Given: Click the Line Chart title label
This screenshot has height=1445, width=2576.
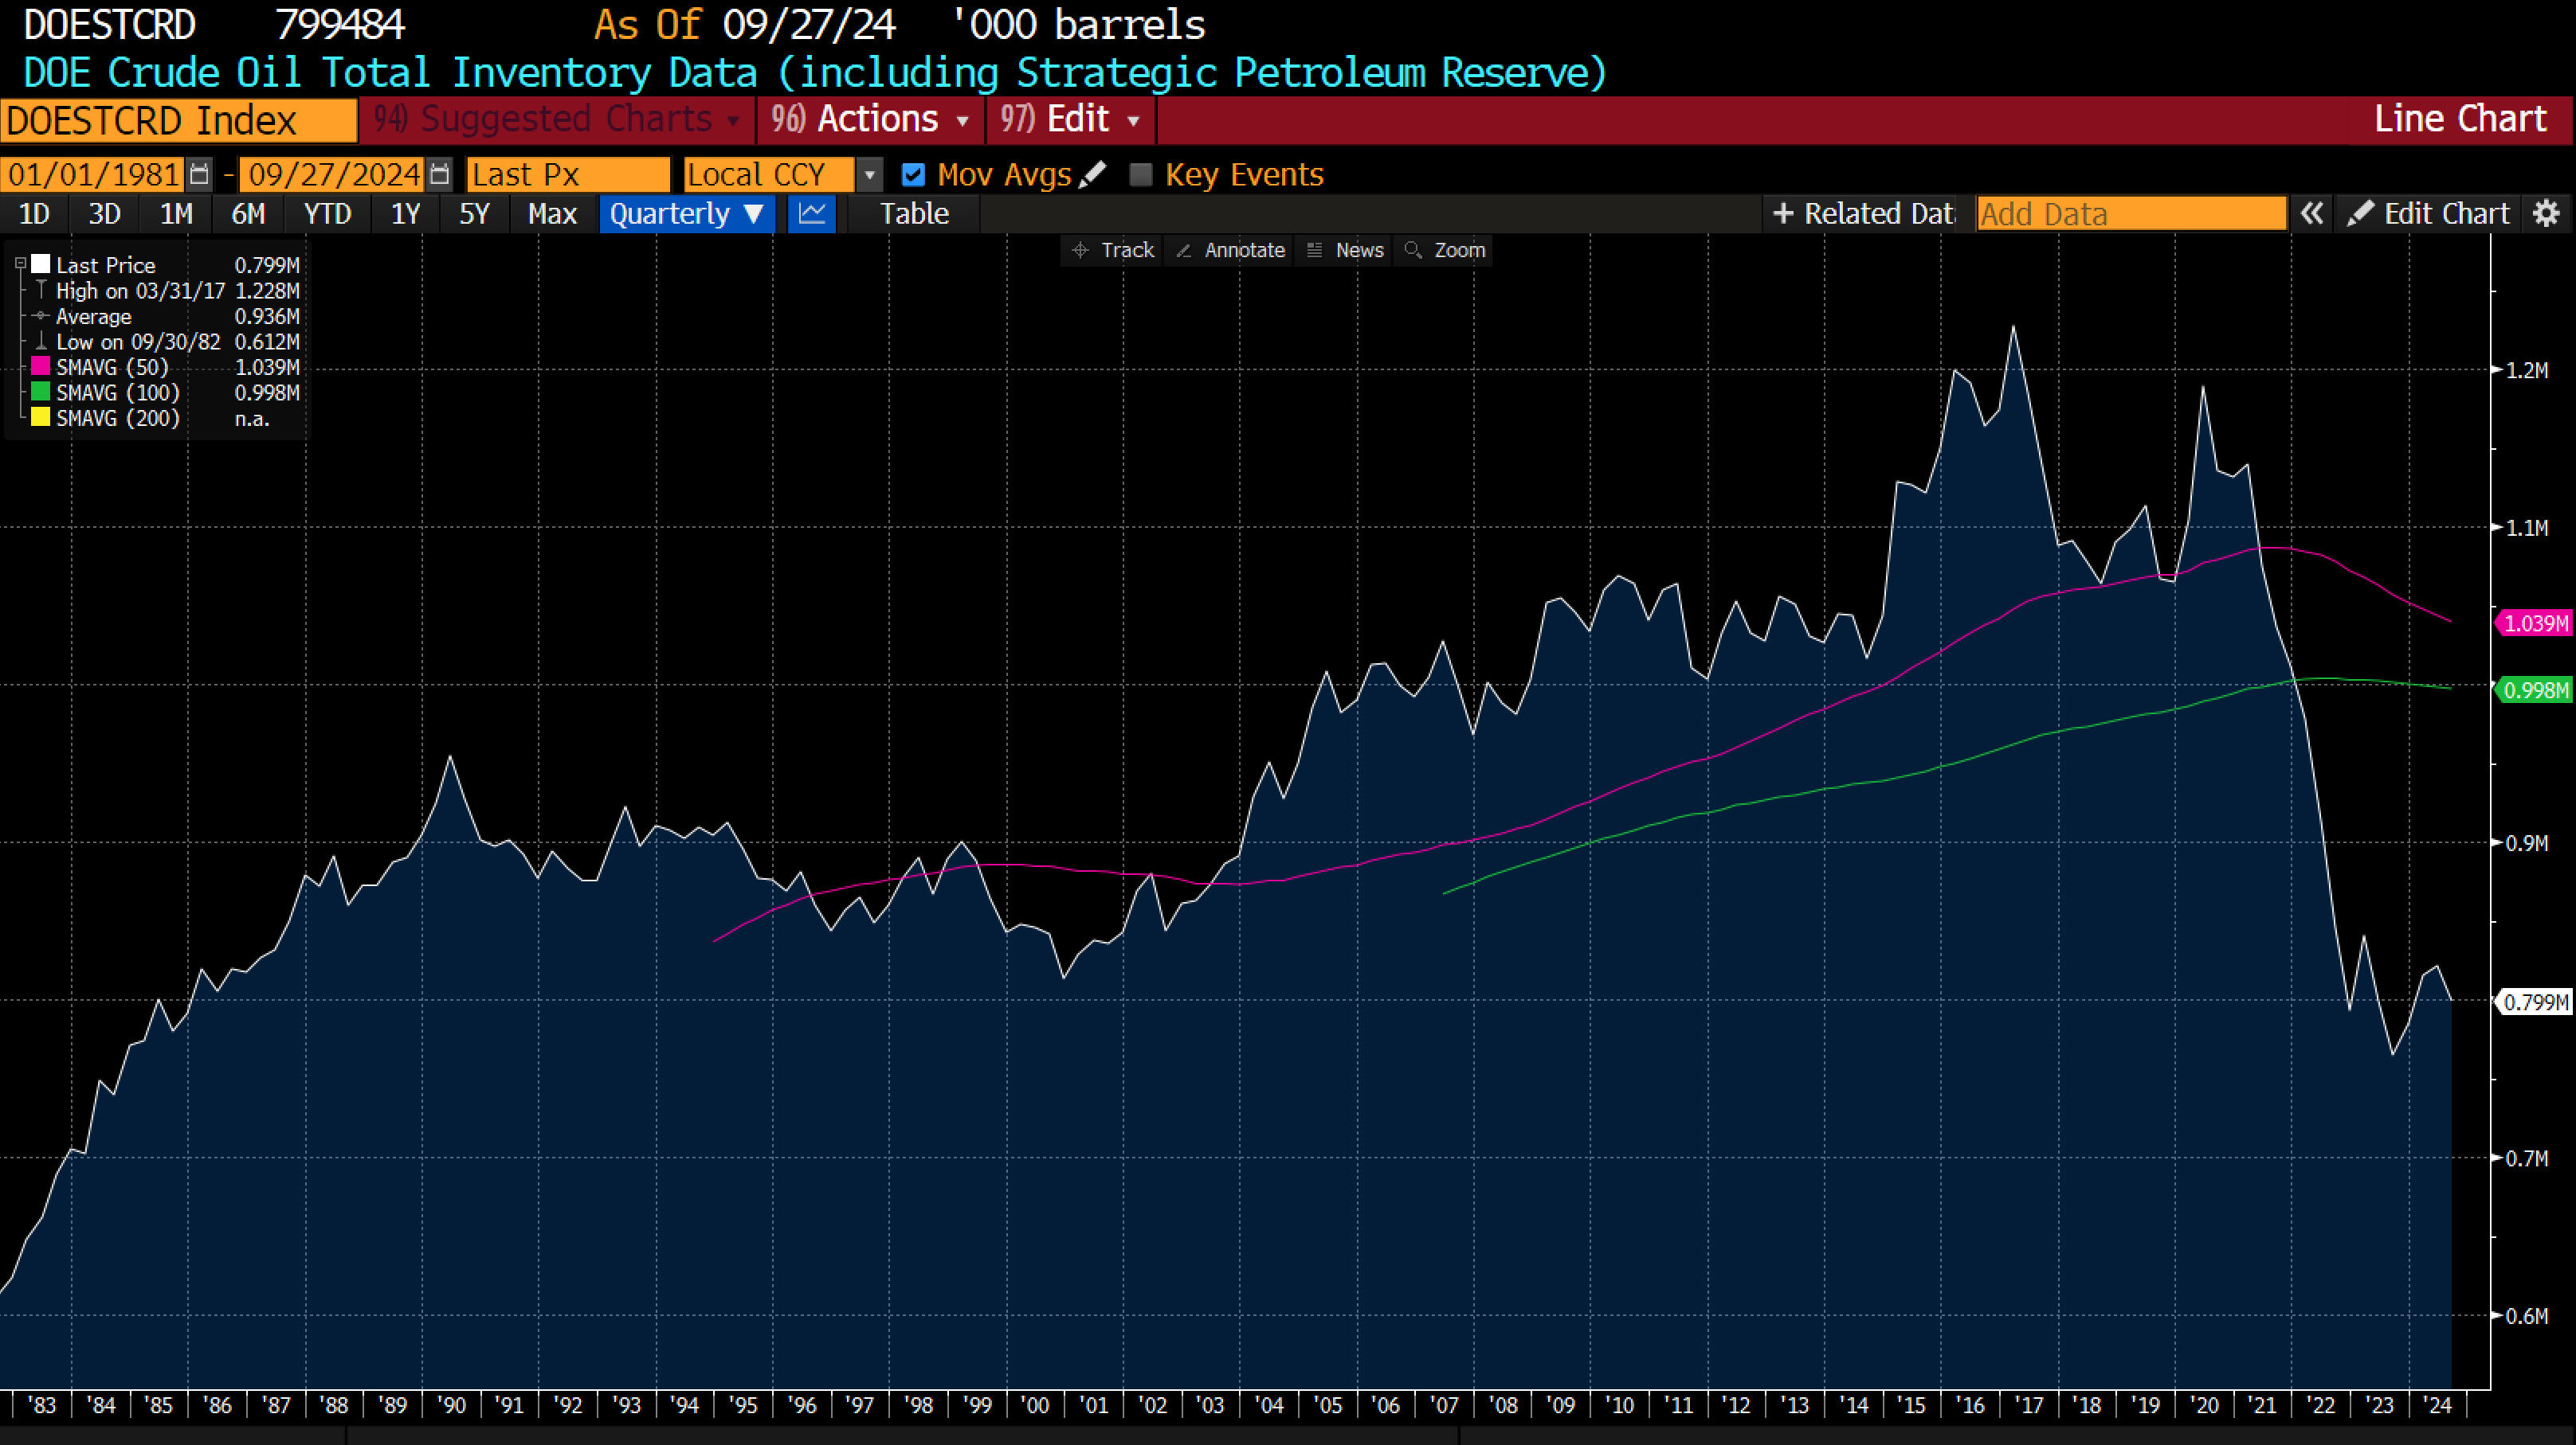Looking at the screenshot, I should pyautogui.click(x=2460, y=119).
